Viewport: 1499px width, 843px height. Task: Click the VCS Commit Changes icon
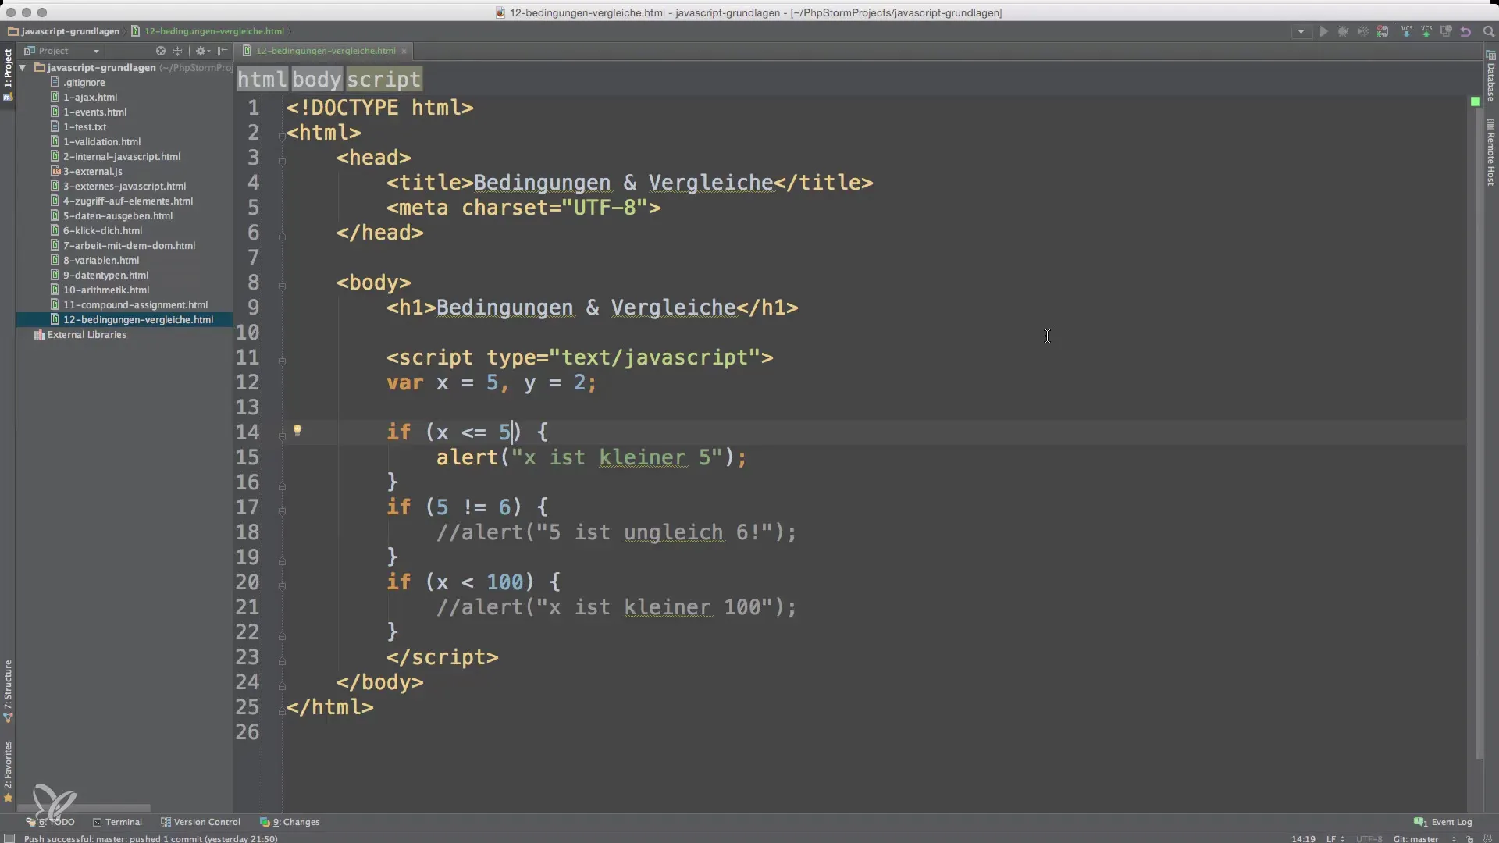coord(1426,32)
